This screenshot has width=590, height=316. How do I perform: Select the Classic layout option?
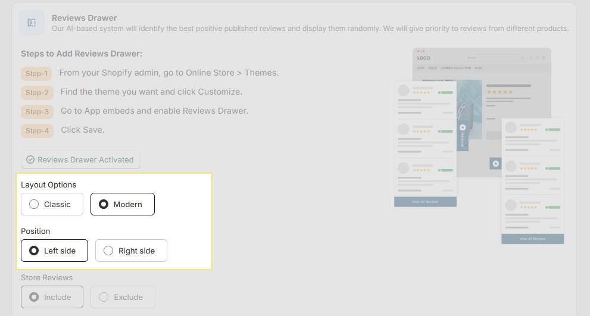tap(52, 204)
